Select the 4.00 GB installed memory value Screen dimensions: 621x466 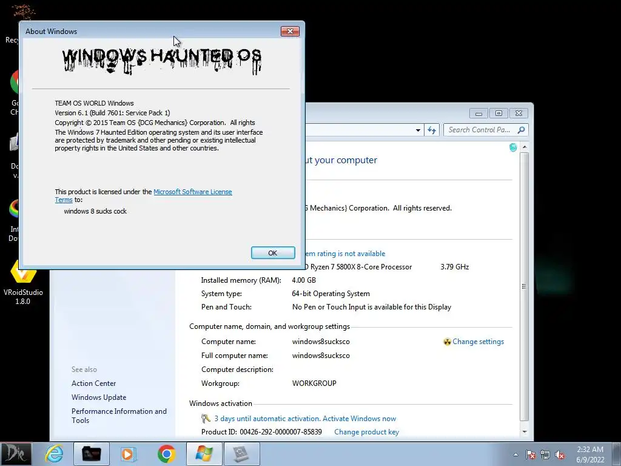[x=304, y=280]
